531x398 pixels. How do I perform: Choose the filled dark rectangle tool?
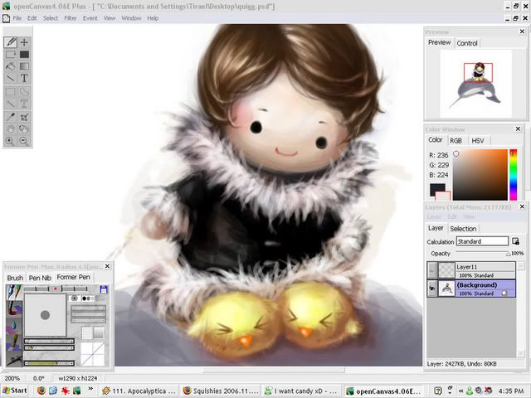point(24,54)
